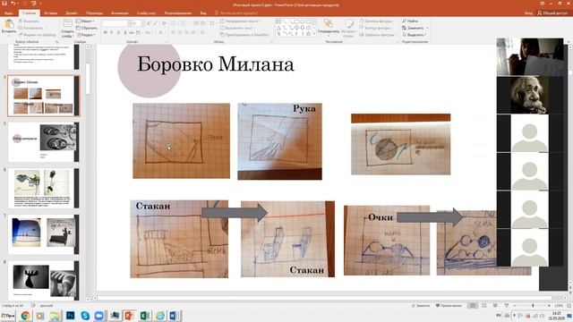Open Text Direction (Направление текста) dropdown
The width and height of the screenshot is (573, 322).
click(x=240, y=21)
